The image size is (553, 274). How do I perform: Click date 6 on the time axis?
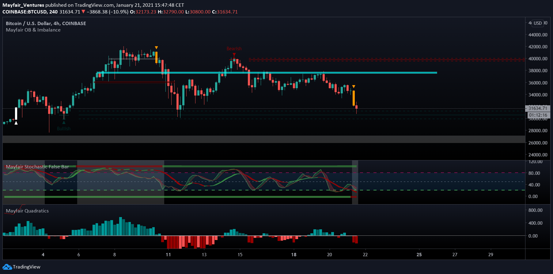tap(79, 254)
